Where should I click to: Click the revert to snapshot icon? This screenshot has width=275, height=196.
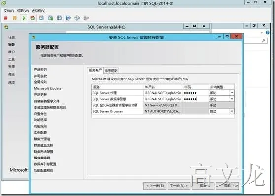(50, 18)
